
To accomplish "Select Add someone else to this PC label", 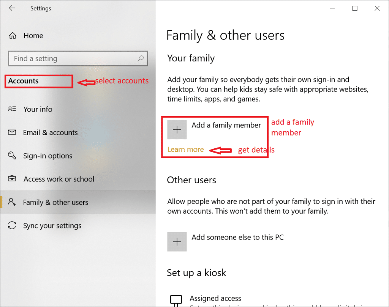I will click(x=237, y=238).
